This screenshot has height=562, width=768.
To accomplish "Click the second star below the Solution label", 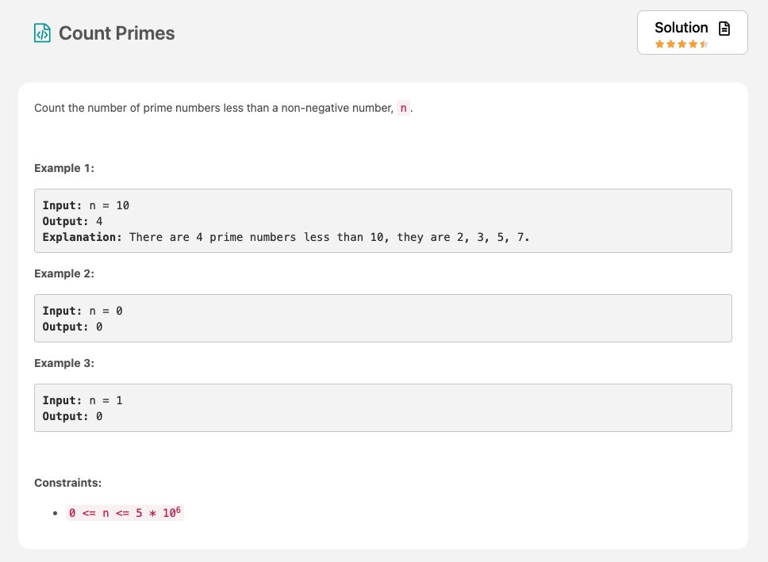I will click(671, 44).
